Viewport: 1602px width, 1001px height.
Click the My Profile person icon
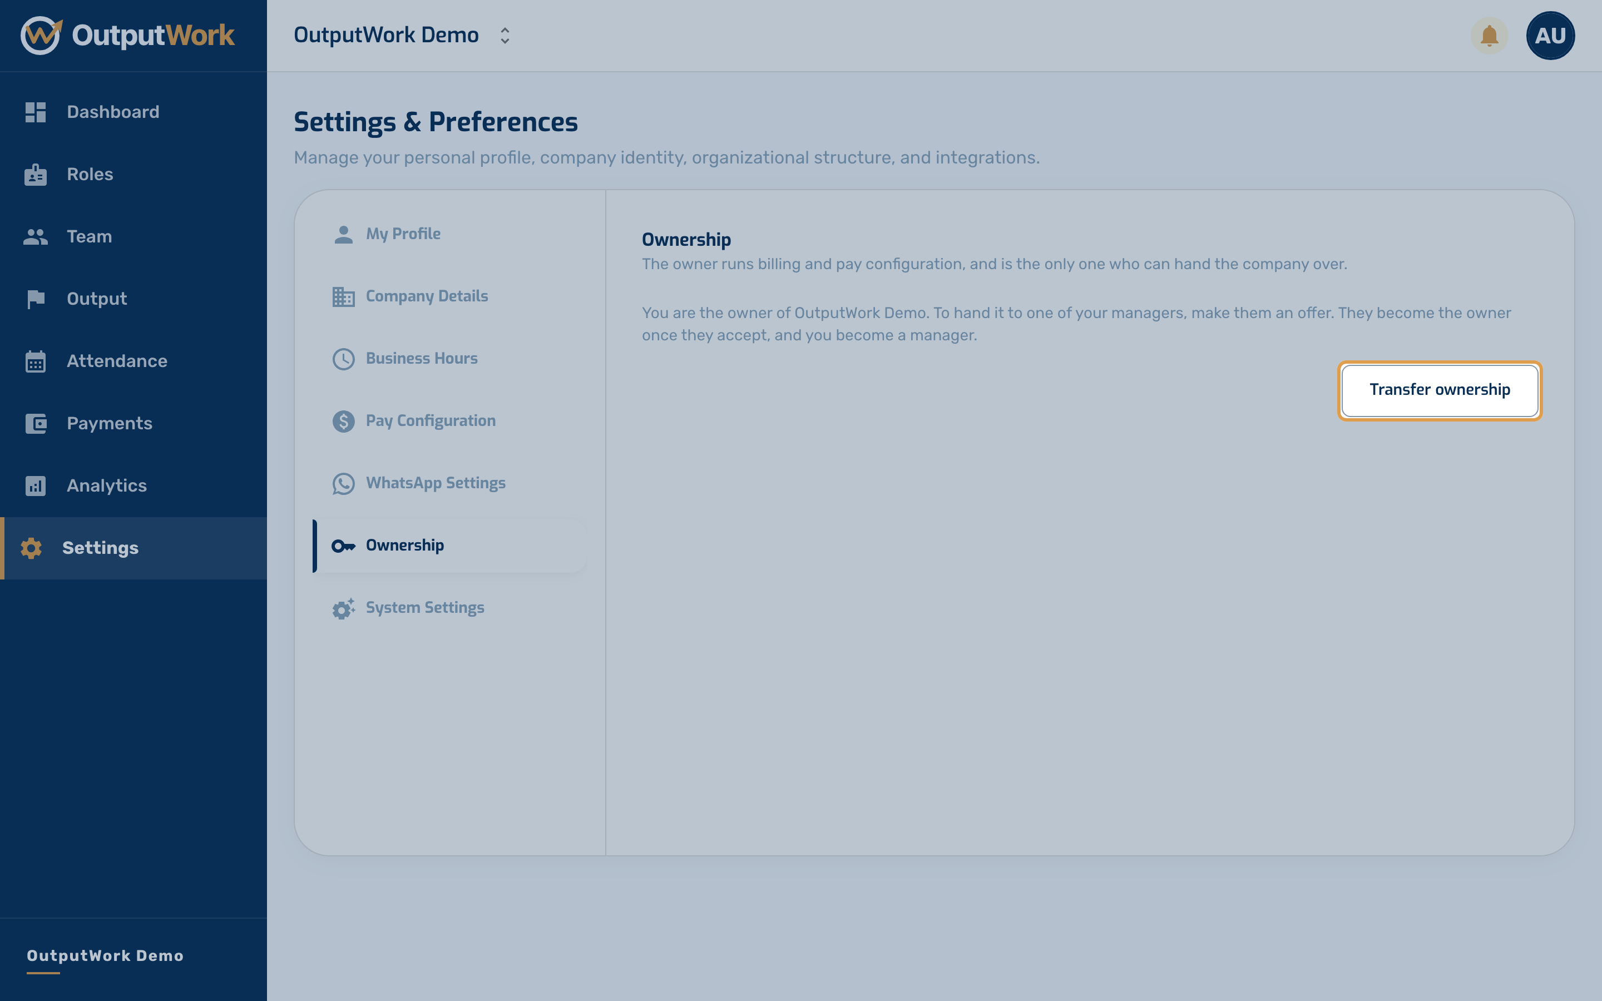coord(344,234)
